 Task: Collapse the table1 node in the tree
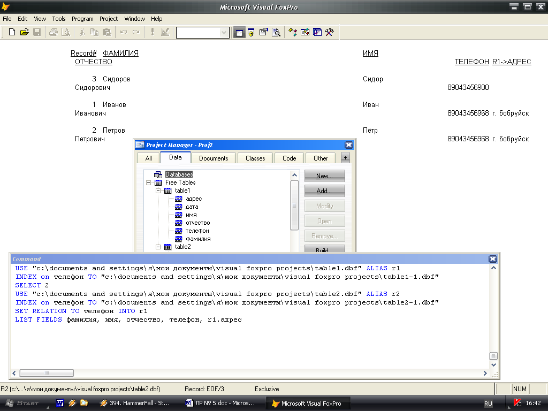158,191
